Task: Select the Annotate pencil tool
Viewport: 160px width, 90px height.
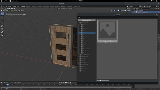Action: [2, 32]
